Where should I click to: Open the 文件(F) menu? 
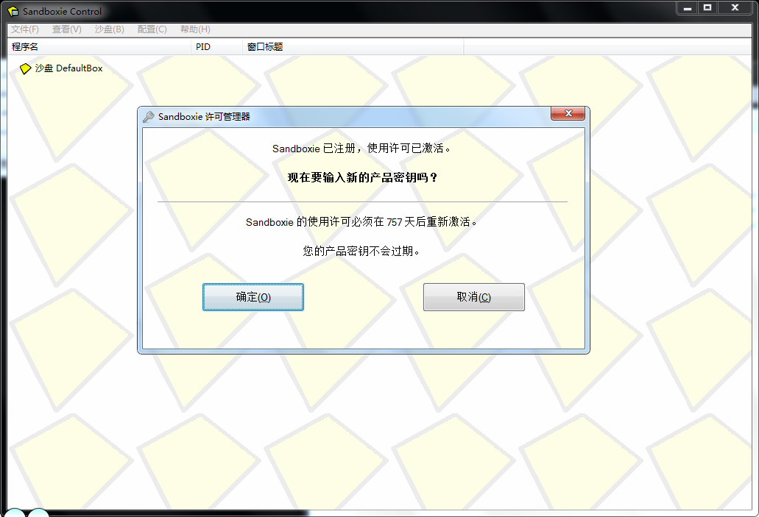coord(25,29)
